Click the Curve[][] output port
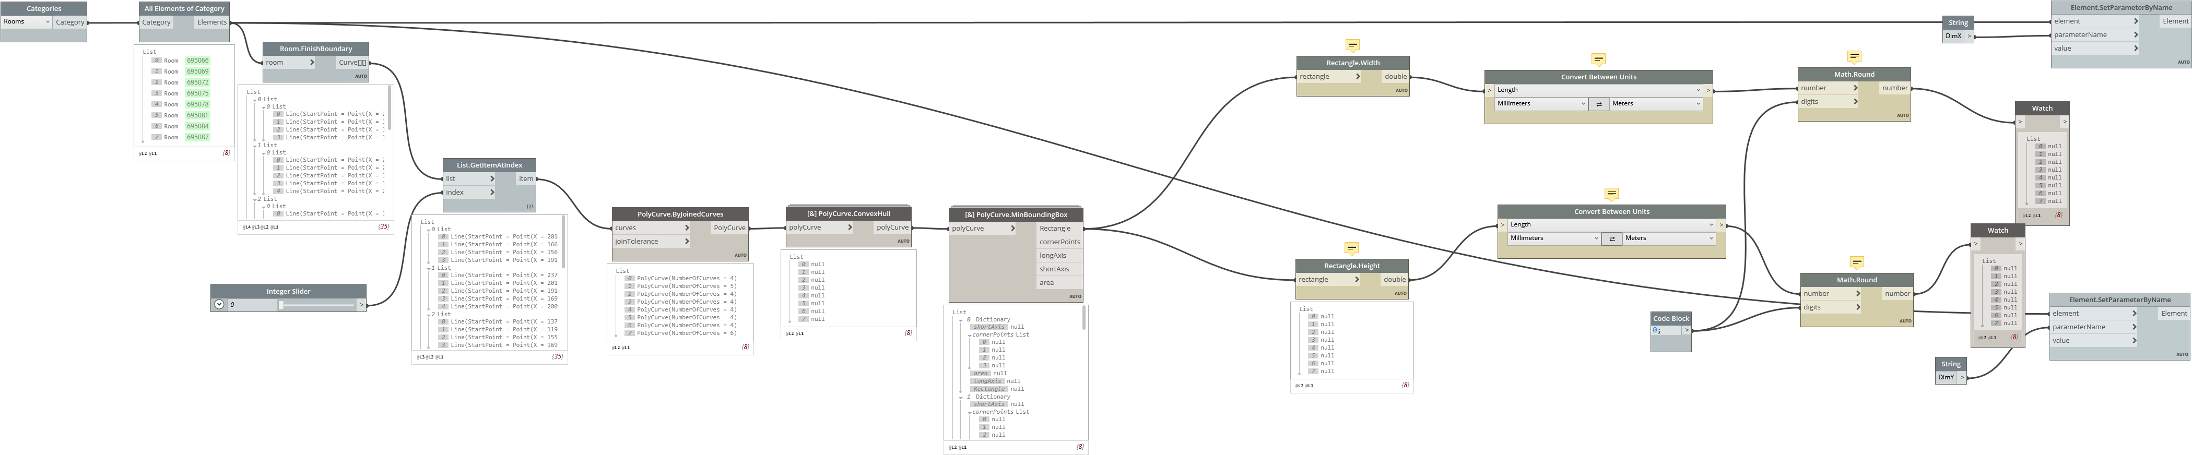 point(352,62)
